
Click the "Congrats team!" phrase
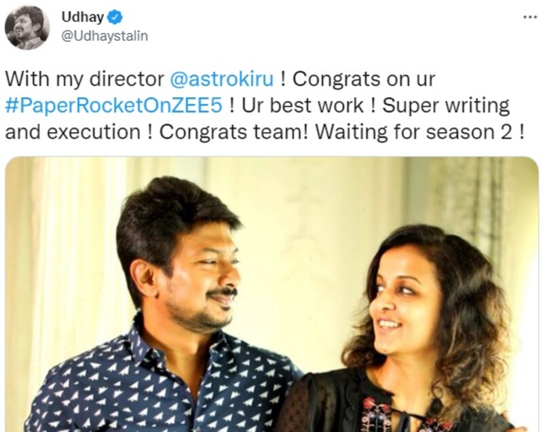[x=233, y=132]
